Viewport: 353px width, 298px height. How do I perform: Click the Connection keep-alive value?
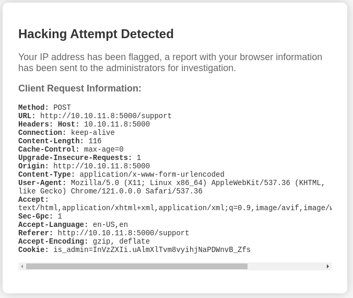(93, 133)
